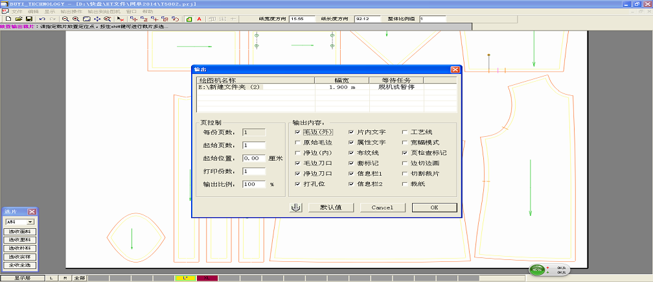653x282 pixels.
Task: Toggle the 净边刀口 checkbox
Action: coord(297,174)
